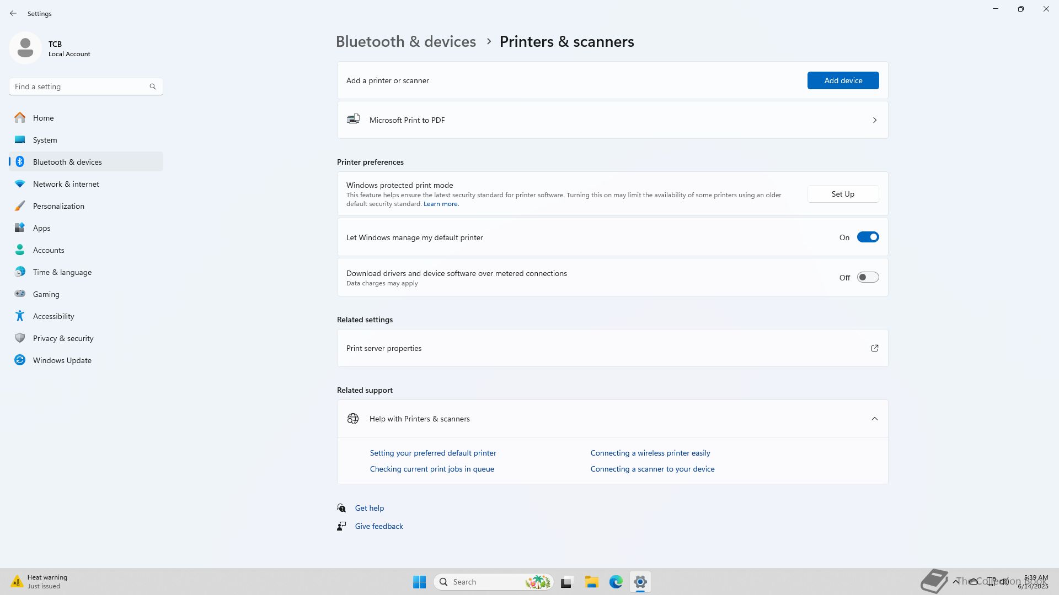Click the Microsoft Print to PDF printer icon
Screen dimensions: 1059x595
tap(353, 120)
